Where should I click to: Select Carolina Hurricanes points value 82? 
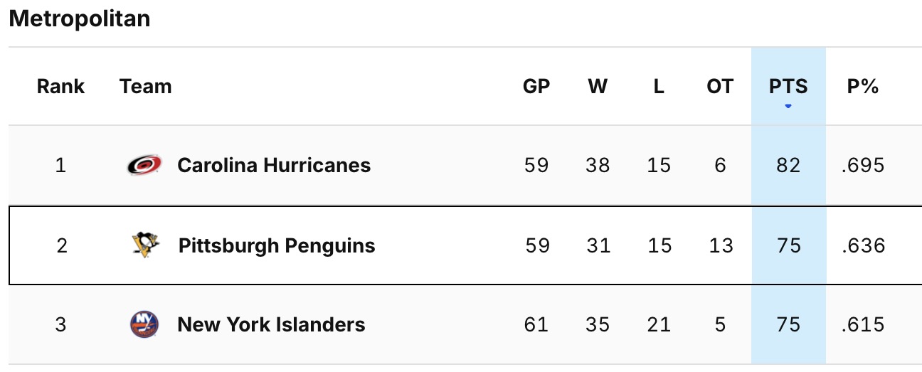click(788, 166)
